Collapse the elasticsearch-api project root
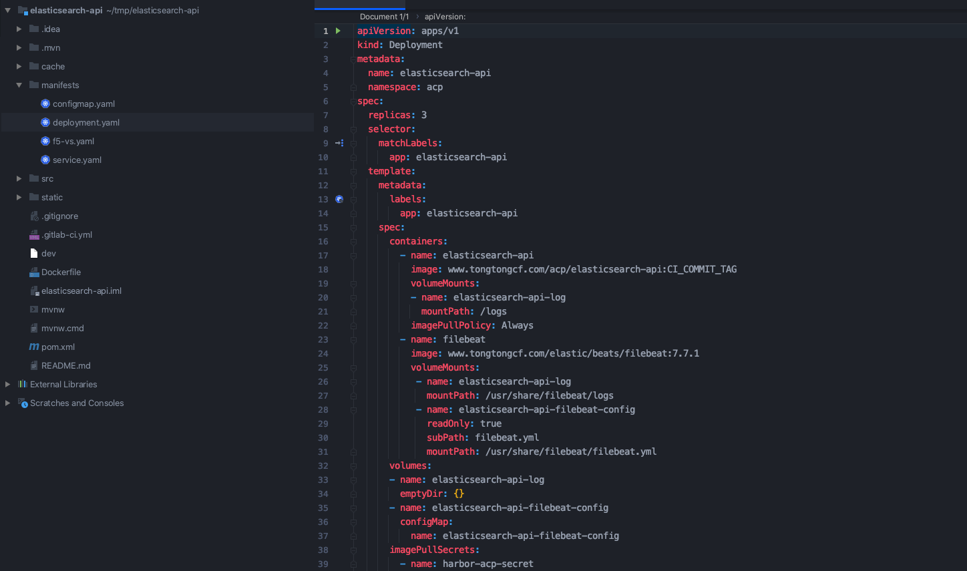 [7, 10]
